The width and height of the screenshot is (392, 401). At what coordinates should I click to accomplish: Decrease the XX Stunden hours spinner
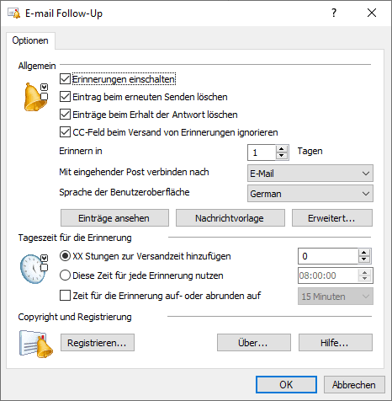pos(364,259)
